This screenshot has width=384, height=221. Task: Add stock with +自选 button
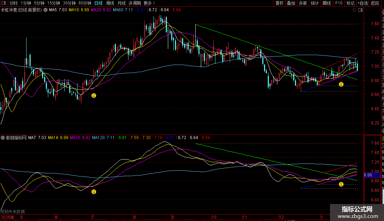(363, 3)
